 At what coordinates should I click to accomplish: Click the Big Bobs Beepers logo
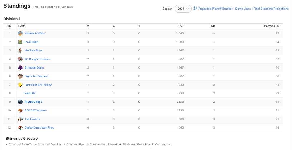(x=20, y=76)
